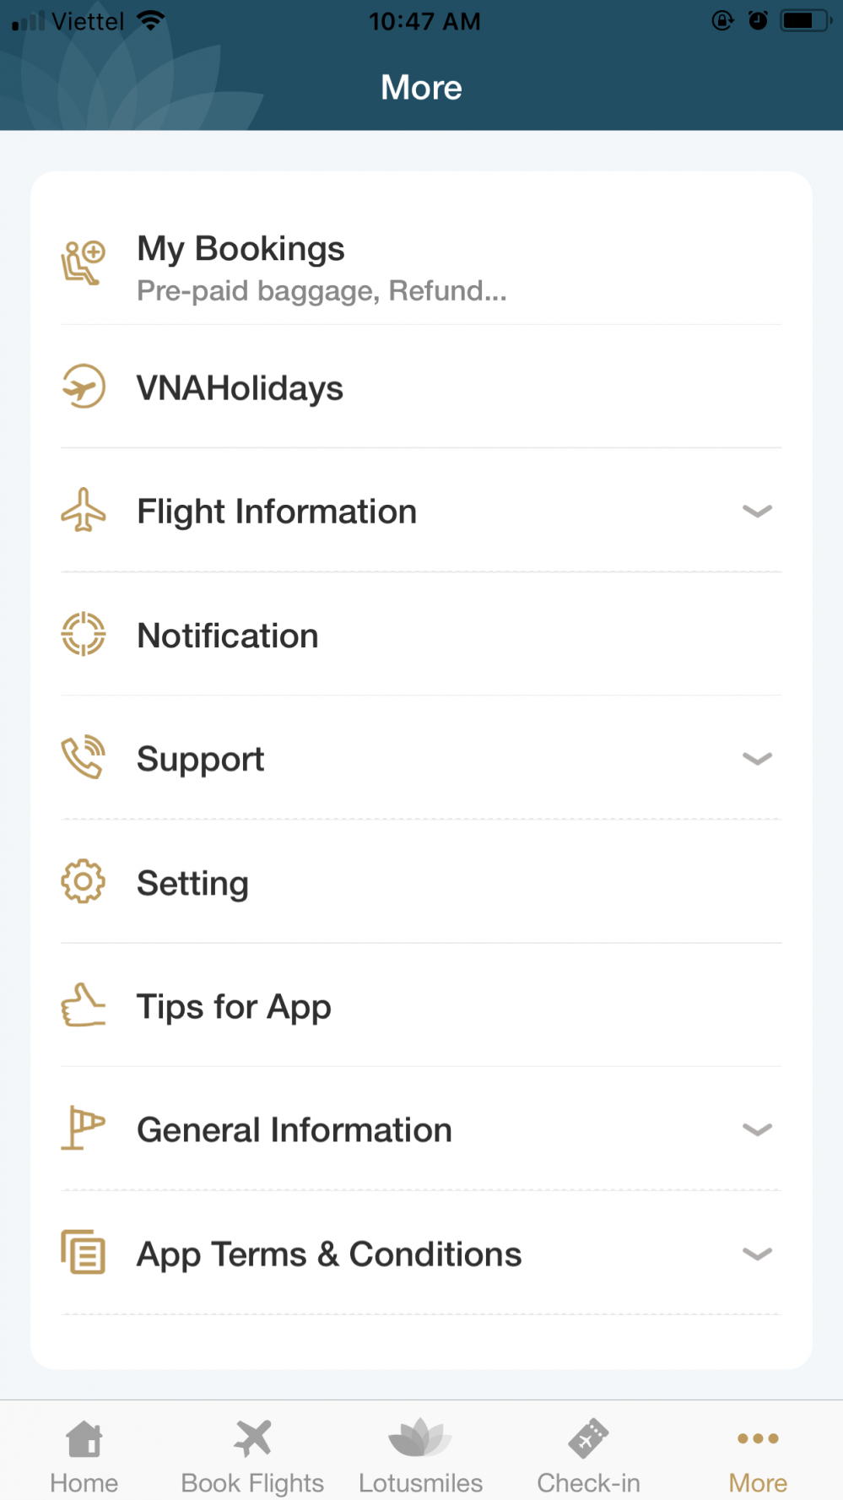Open the Check-in tab
The height and width of the screenshot is (1500, 843).
tap(588, 1455)
